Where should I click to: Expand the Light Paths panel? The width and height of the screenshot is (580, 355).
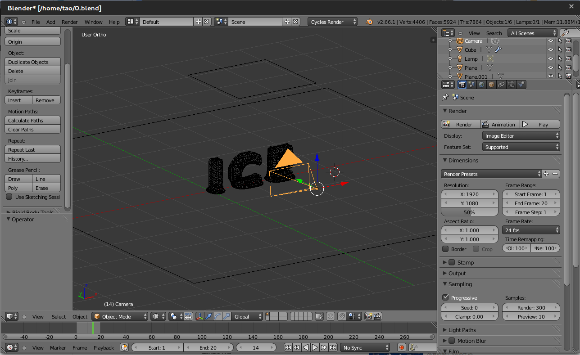pos(461,330)
